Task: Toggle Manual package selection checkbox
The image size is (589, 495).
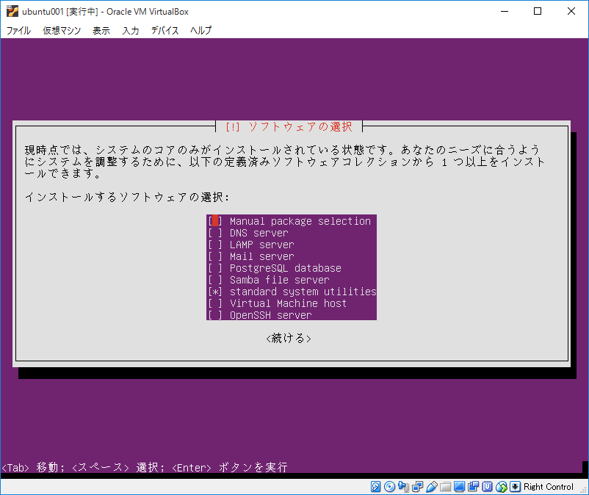Action: point(215,221)
